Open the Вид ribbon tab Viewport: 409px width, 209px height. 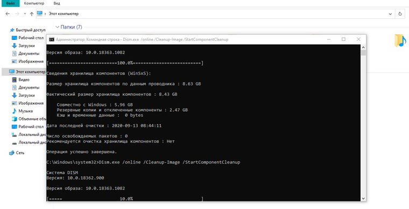pos(57,3)
